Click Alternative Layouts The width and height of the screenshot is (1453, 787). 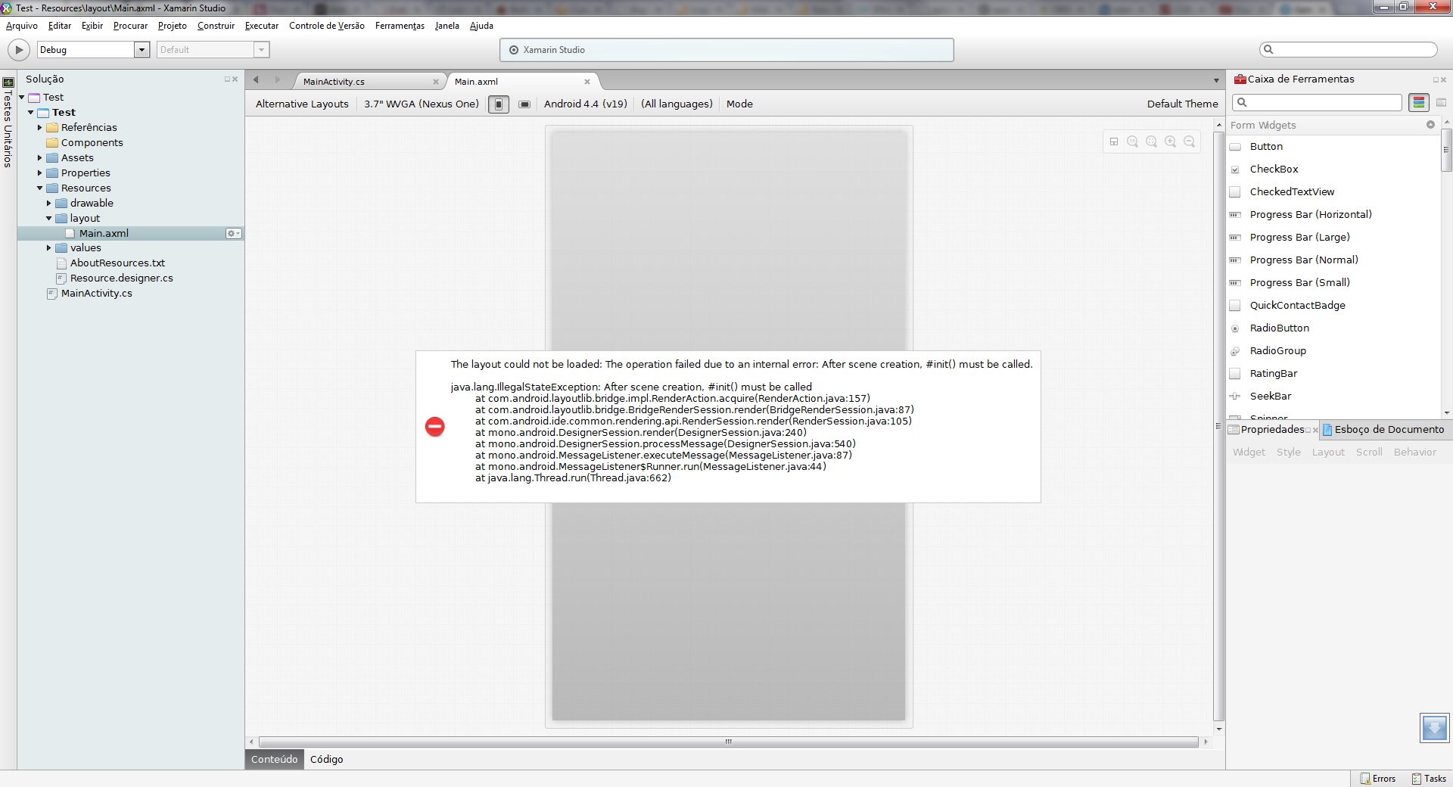(x=302, y=104)
